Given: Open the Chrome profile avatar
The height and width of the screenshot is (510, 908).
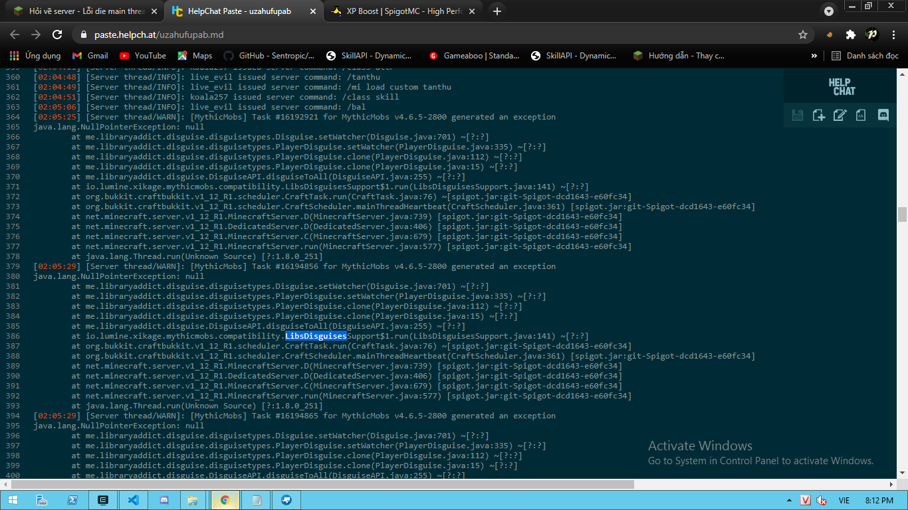Looking at the screenshot, I should point(871,35).
